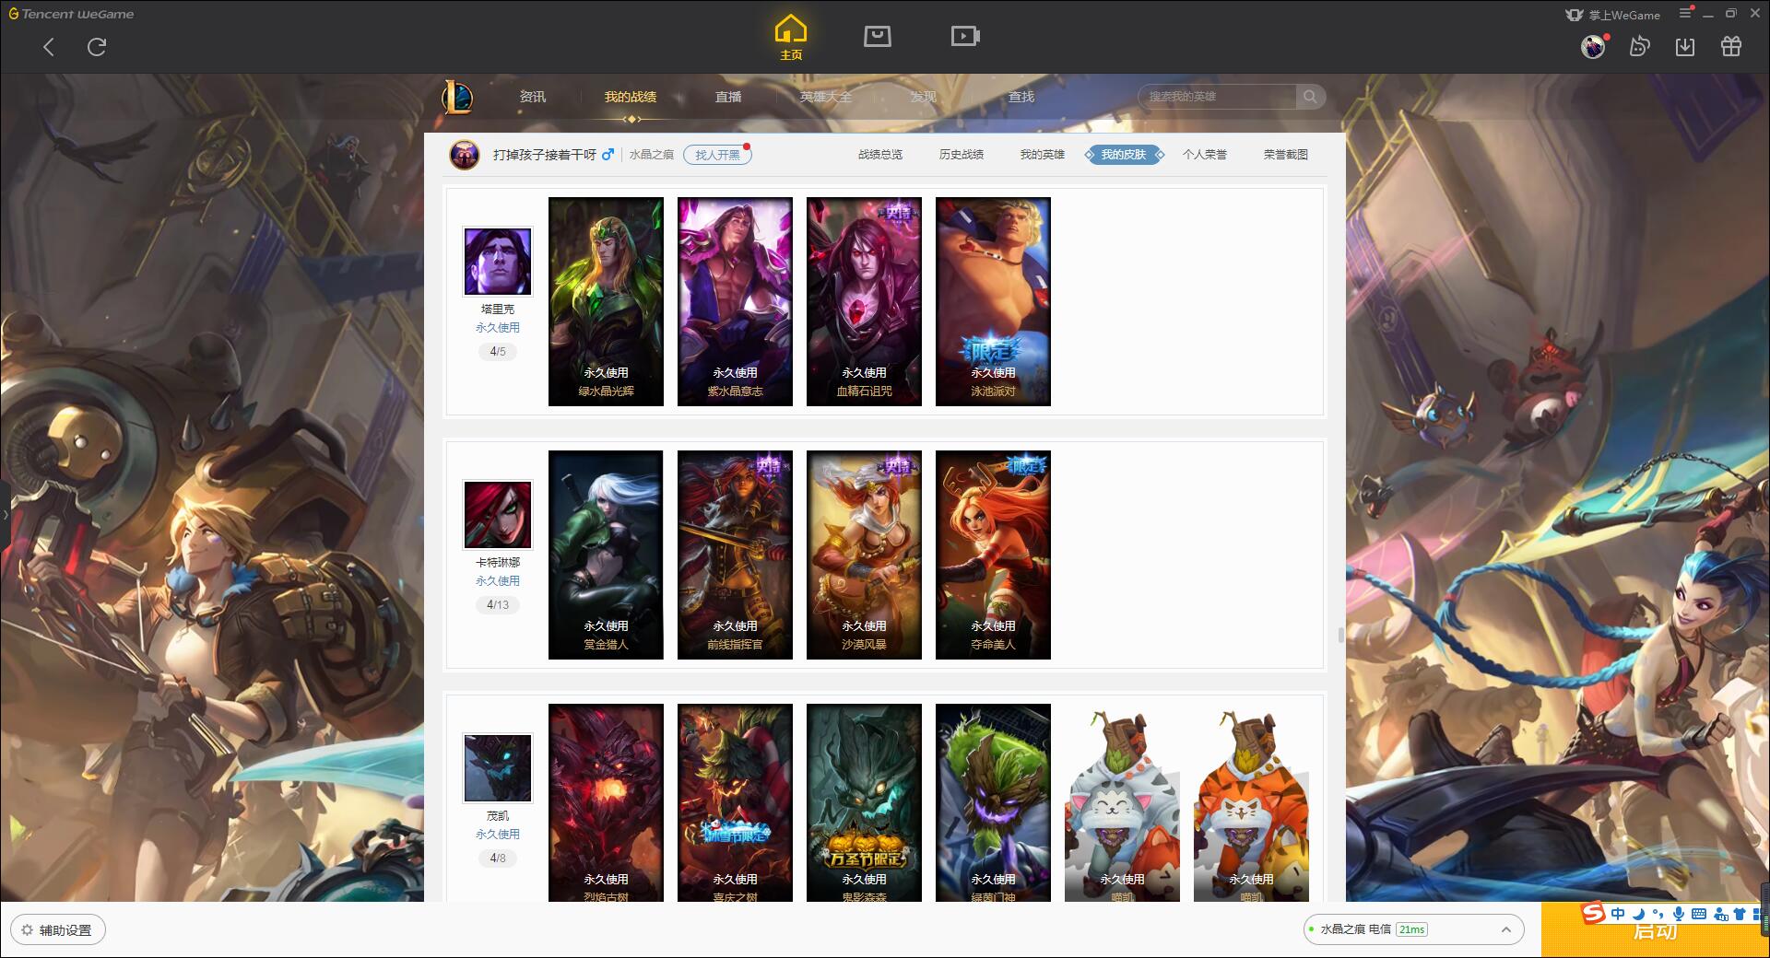1770x958 pixels.
Task: Open Sogou soft keyboard icon
Action: 1699,914
